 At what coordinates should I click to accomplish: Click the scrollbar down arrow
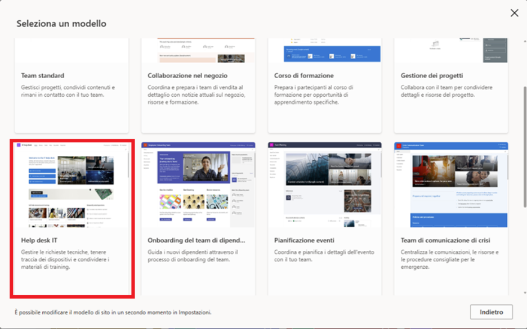click(525, 293)
